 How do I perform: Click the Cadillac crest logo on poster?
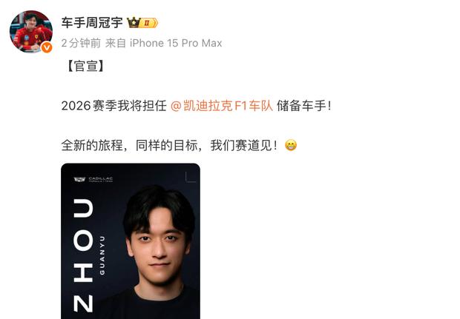[x=79, y=179]
